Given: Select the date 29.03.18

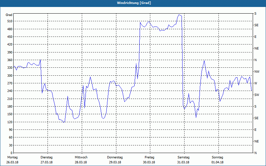Looking at the screenshot, I should point(115,162).
